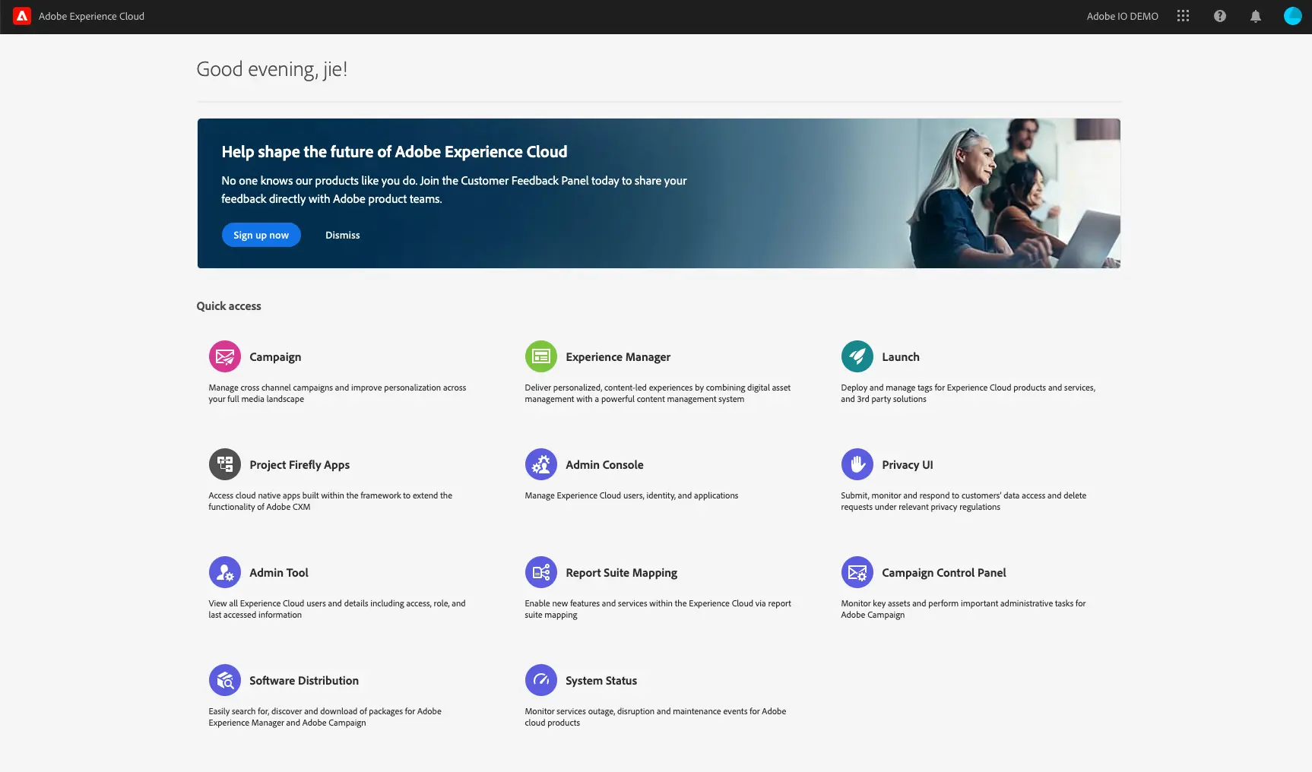1312x772 pixels.
Task: Open the Campaign Control Panel icon
Action: 857,572
